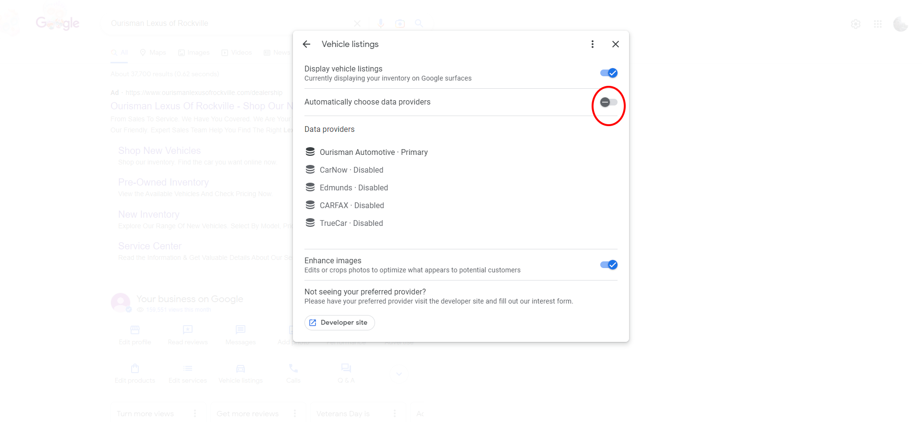
Task: Start voice search with microphone icon
Action: coord(381,23)
